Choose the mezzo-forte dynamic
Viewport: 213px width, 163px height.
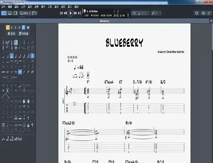tap(20, 72)
